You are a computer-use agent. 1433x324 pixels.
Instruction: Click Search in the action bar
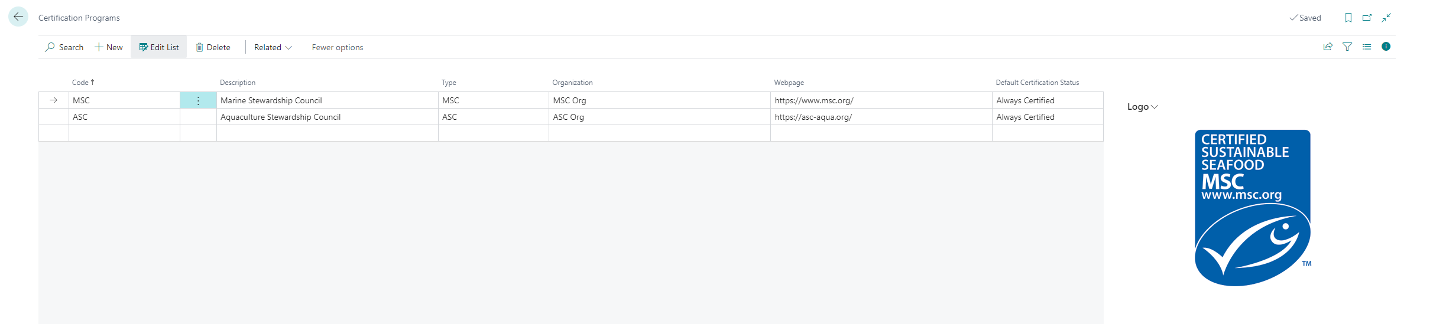tap(64, 47)
